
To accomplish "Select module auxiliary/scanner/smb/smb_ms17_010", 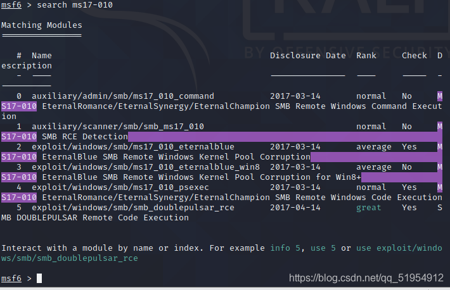I will click(118, 127).
